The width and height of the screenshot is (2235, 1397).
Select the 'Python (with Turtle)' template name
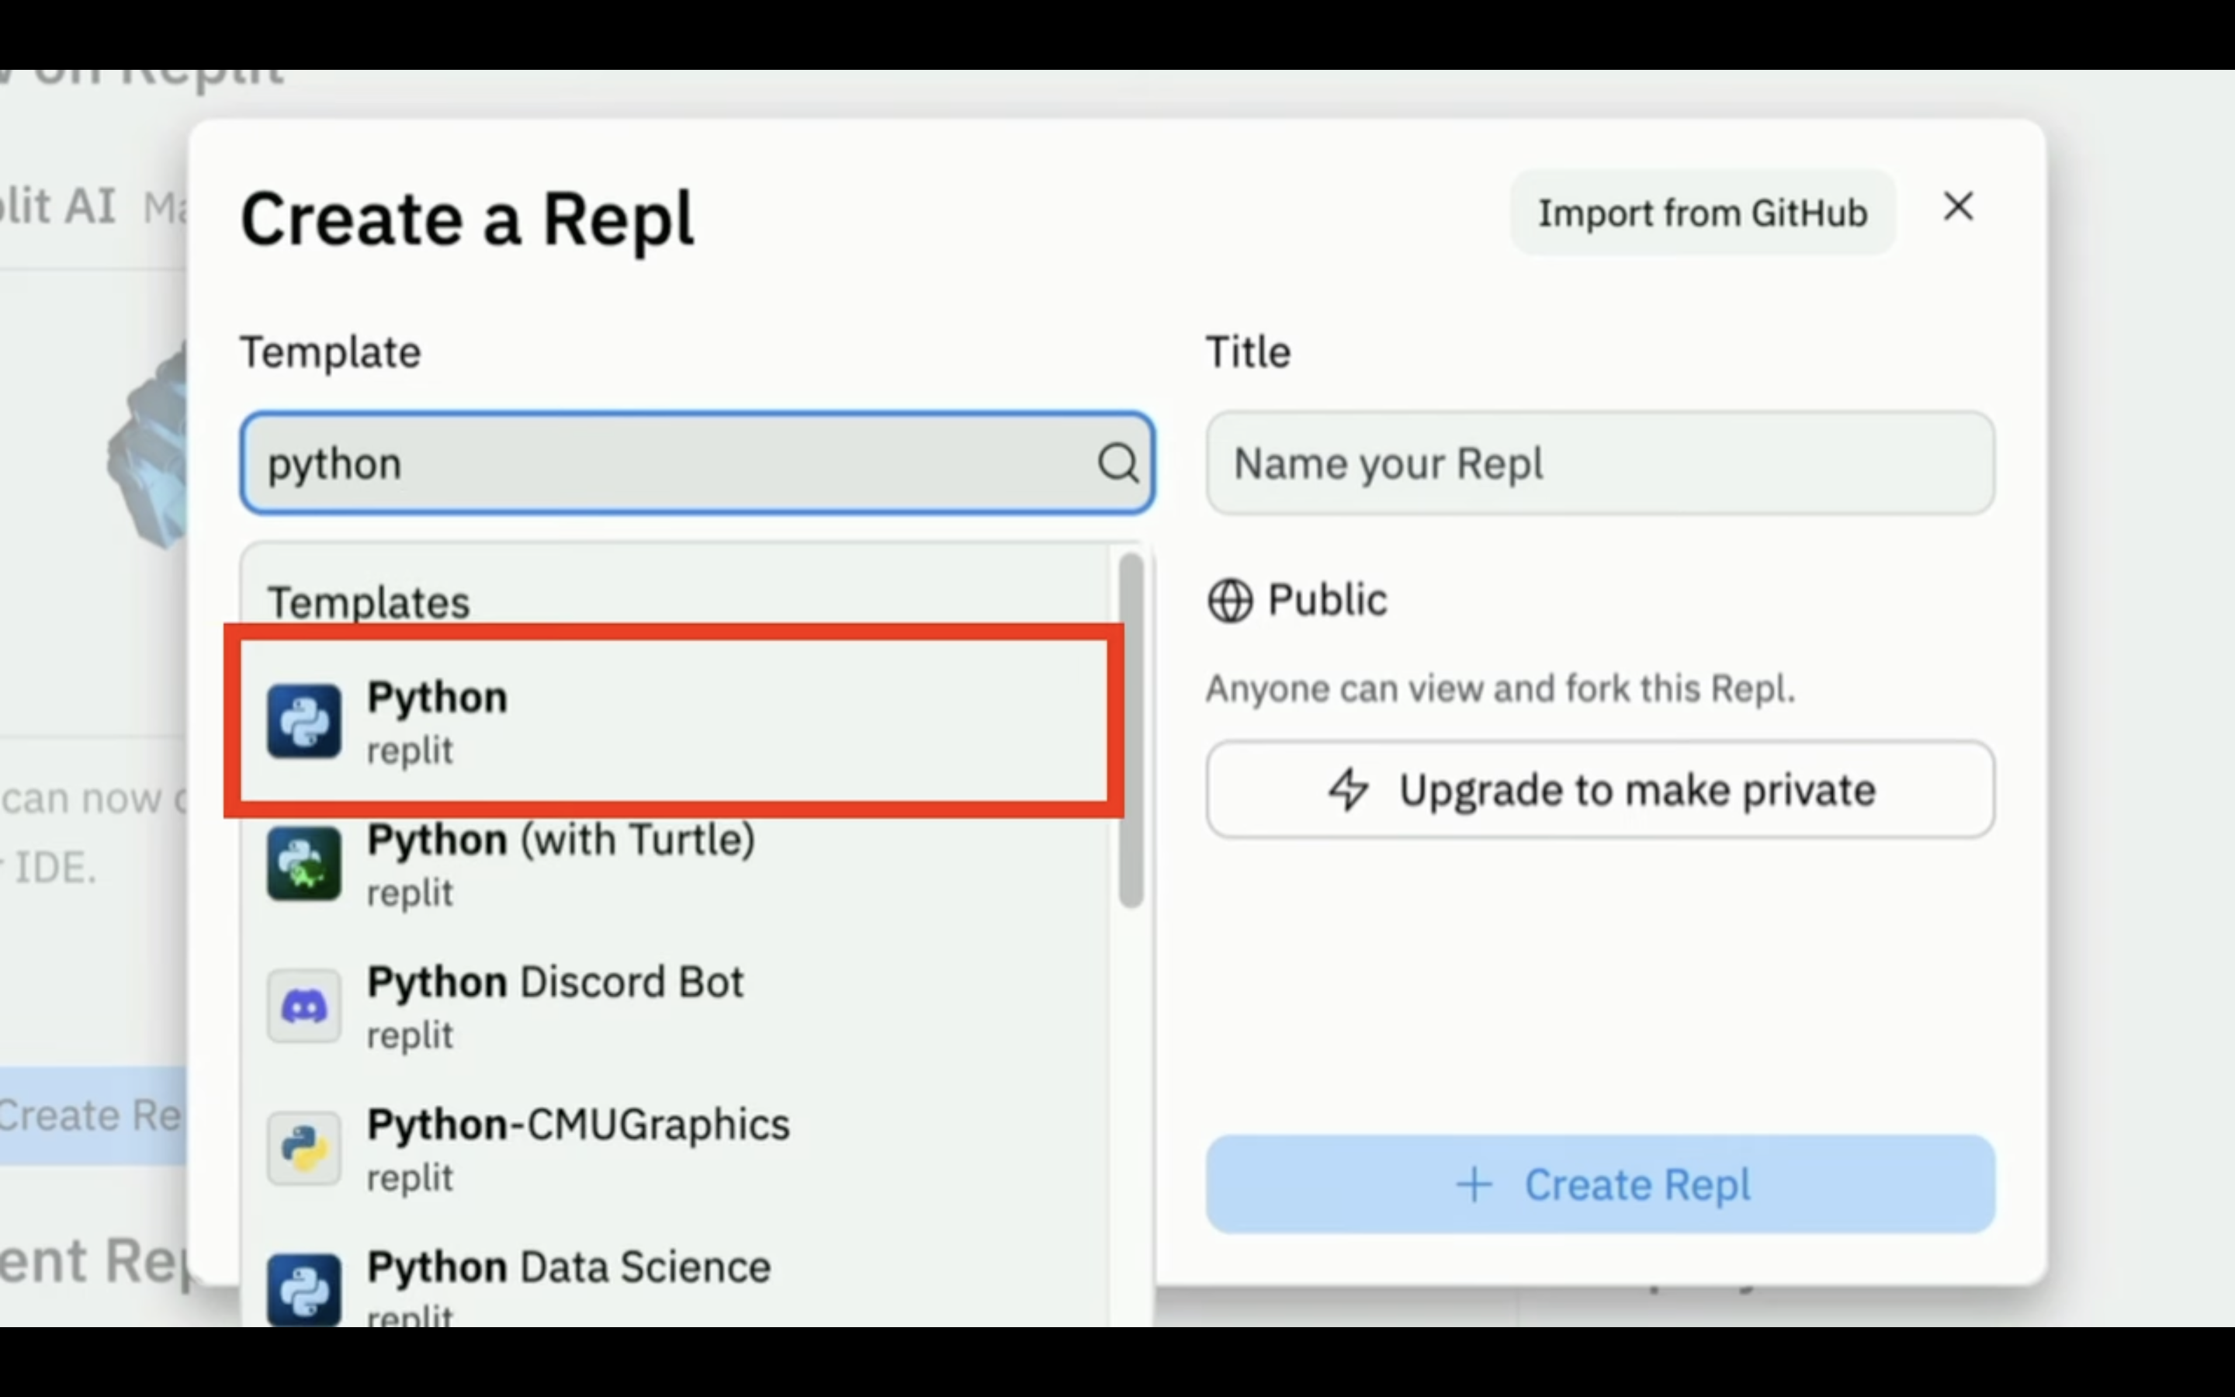tap(560, 840)
